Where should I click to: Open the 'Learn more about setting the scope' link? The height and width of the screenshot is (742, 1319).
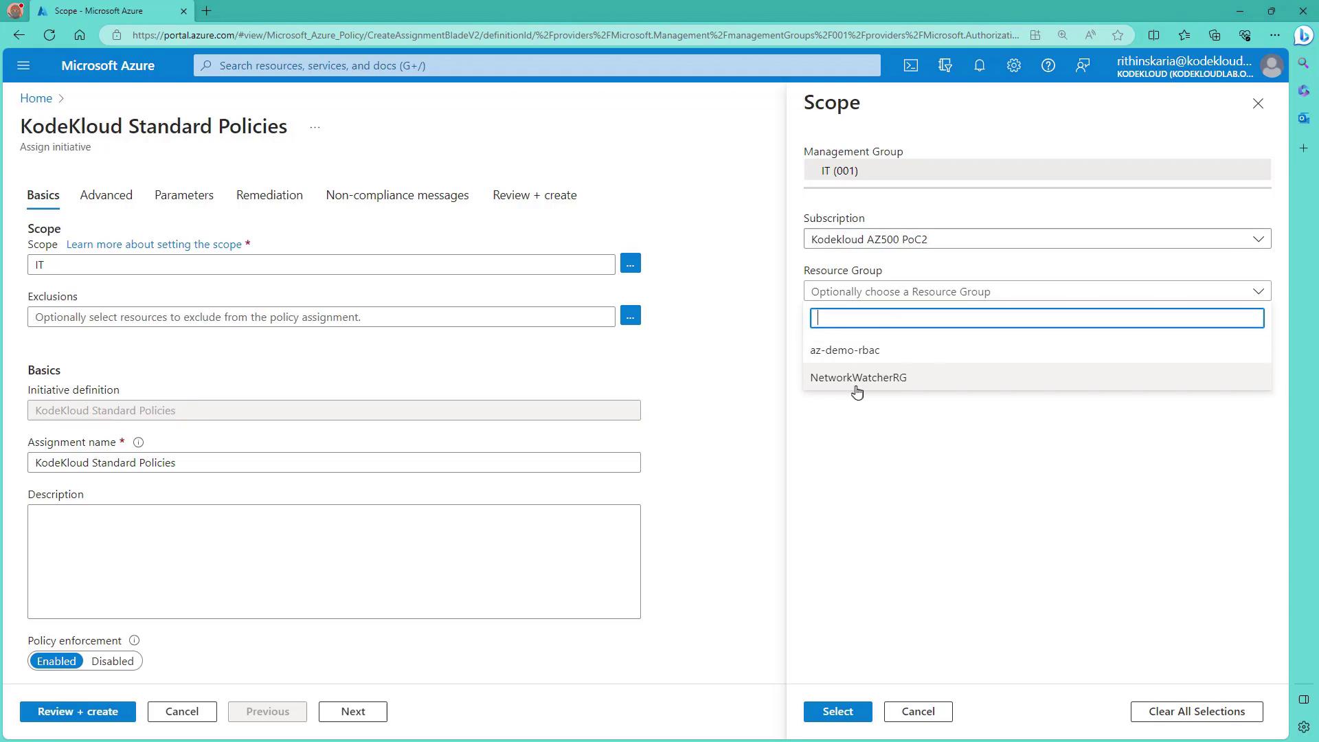coord(154,245)
